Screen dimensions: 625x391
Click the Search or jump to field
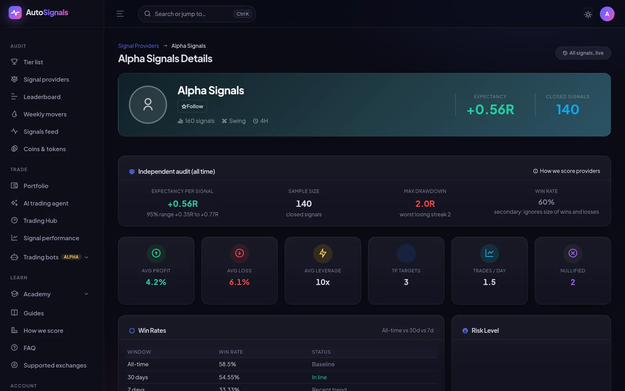coord(197,14)
